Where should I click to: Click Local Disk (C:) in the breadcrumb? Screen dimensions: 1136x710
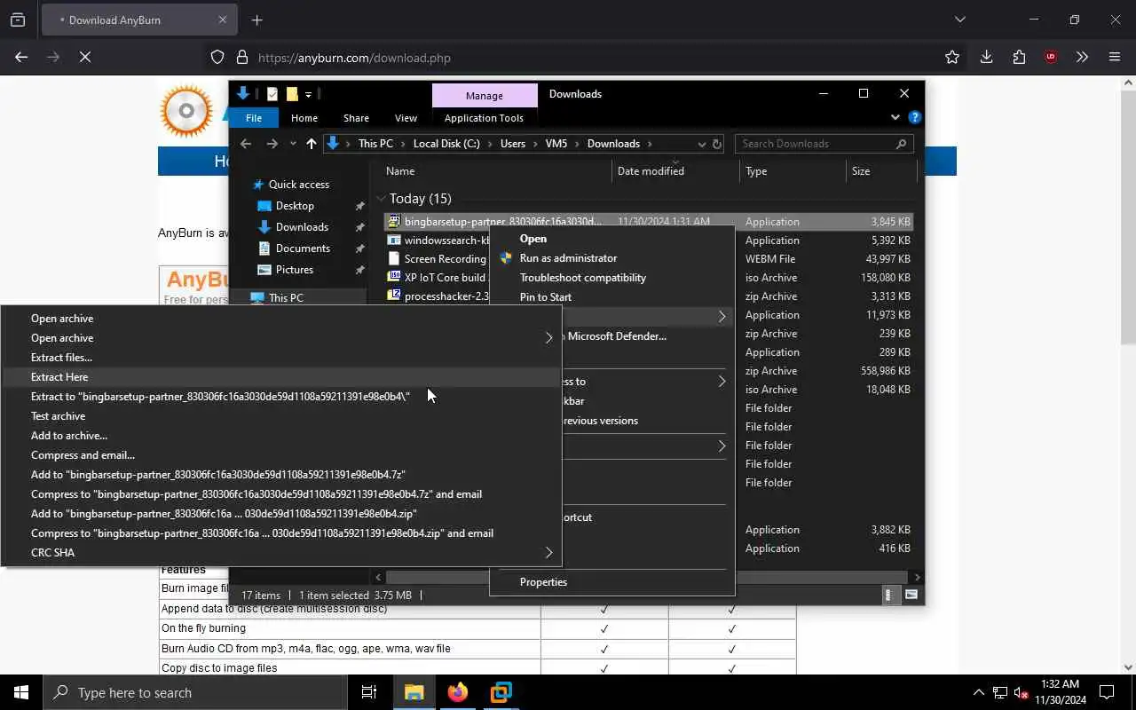pos(446,144)
